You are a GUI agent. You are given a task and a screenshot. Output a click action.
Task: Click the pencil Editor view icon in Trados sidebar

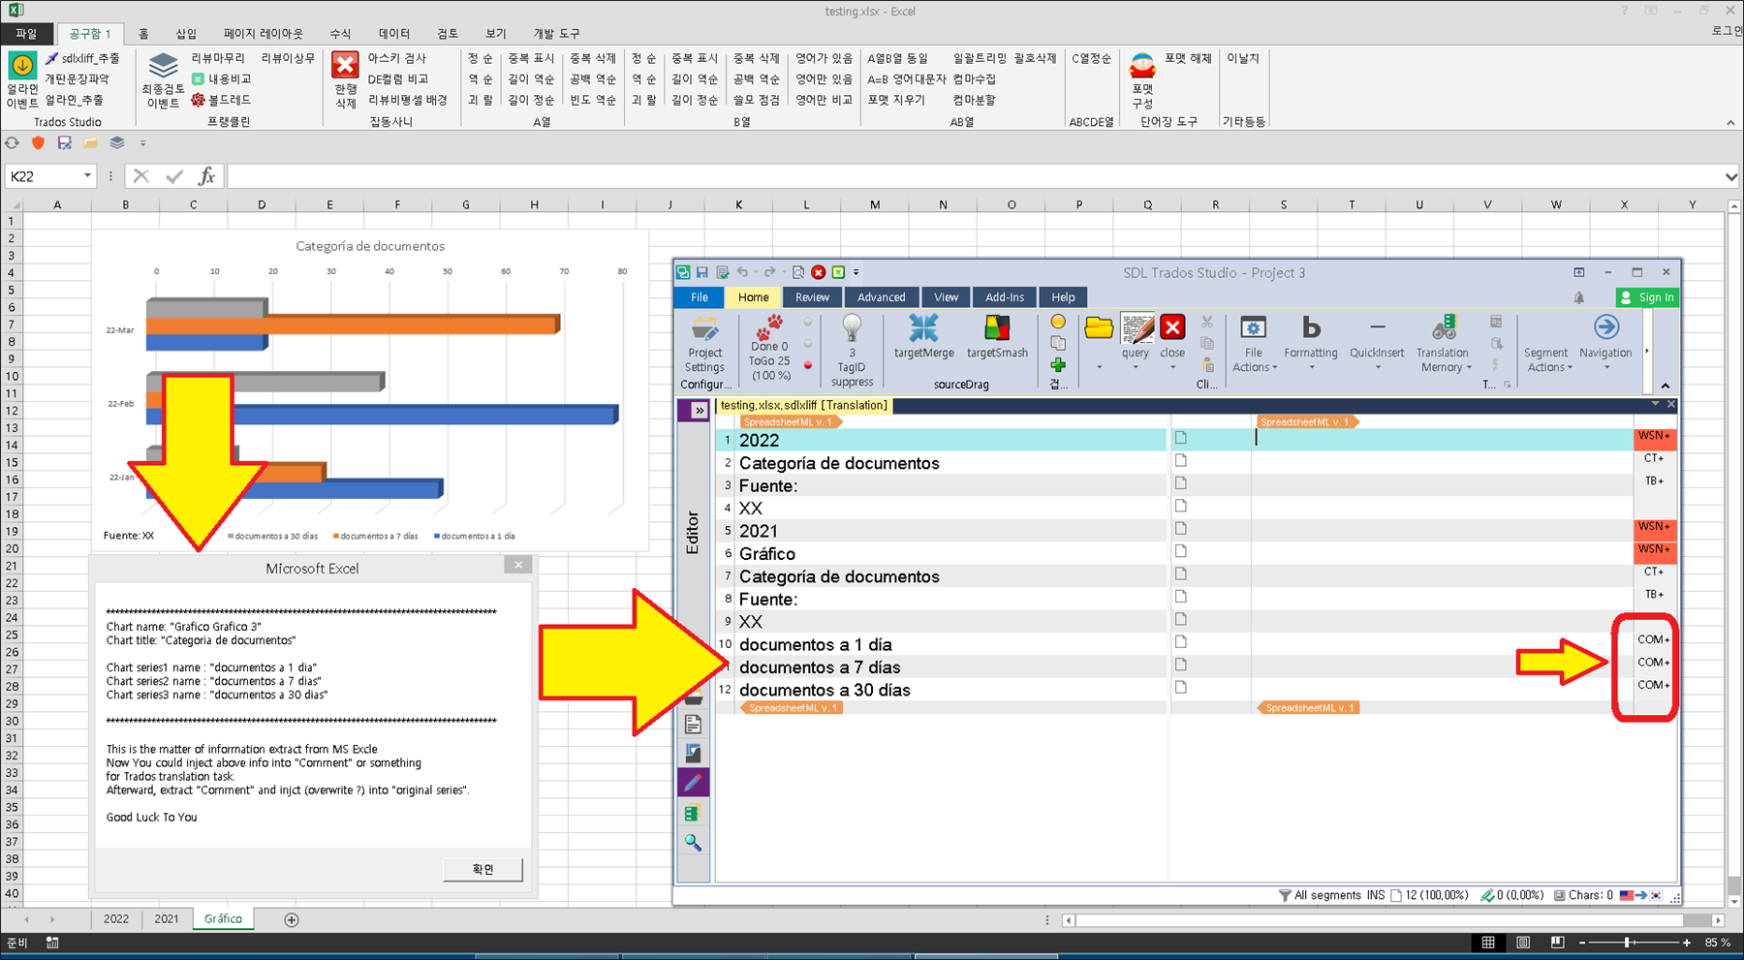(x=693, y=782)
